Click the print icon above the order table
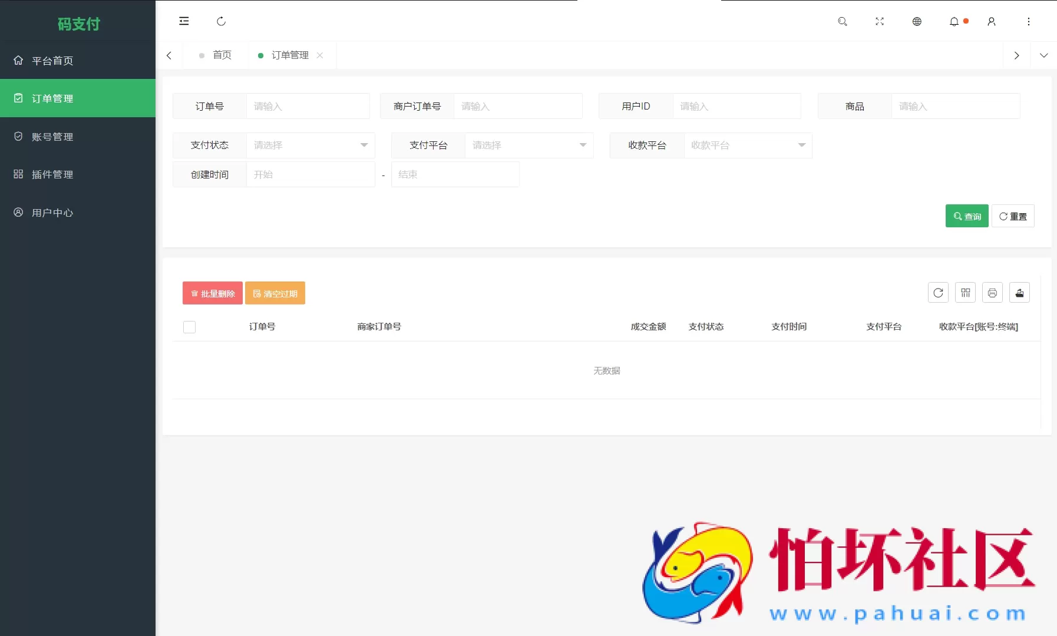This screenshot has height=636, width=1057. (993, 293)
